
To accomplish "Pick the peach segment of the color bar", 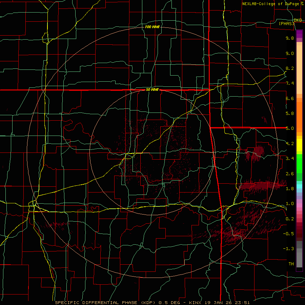I will 299,69.
